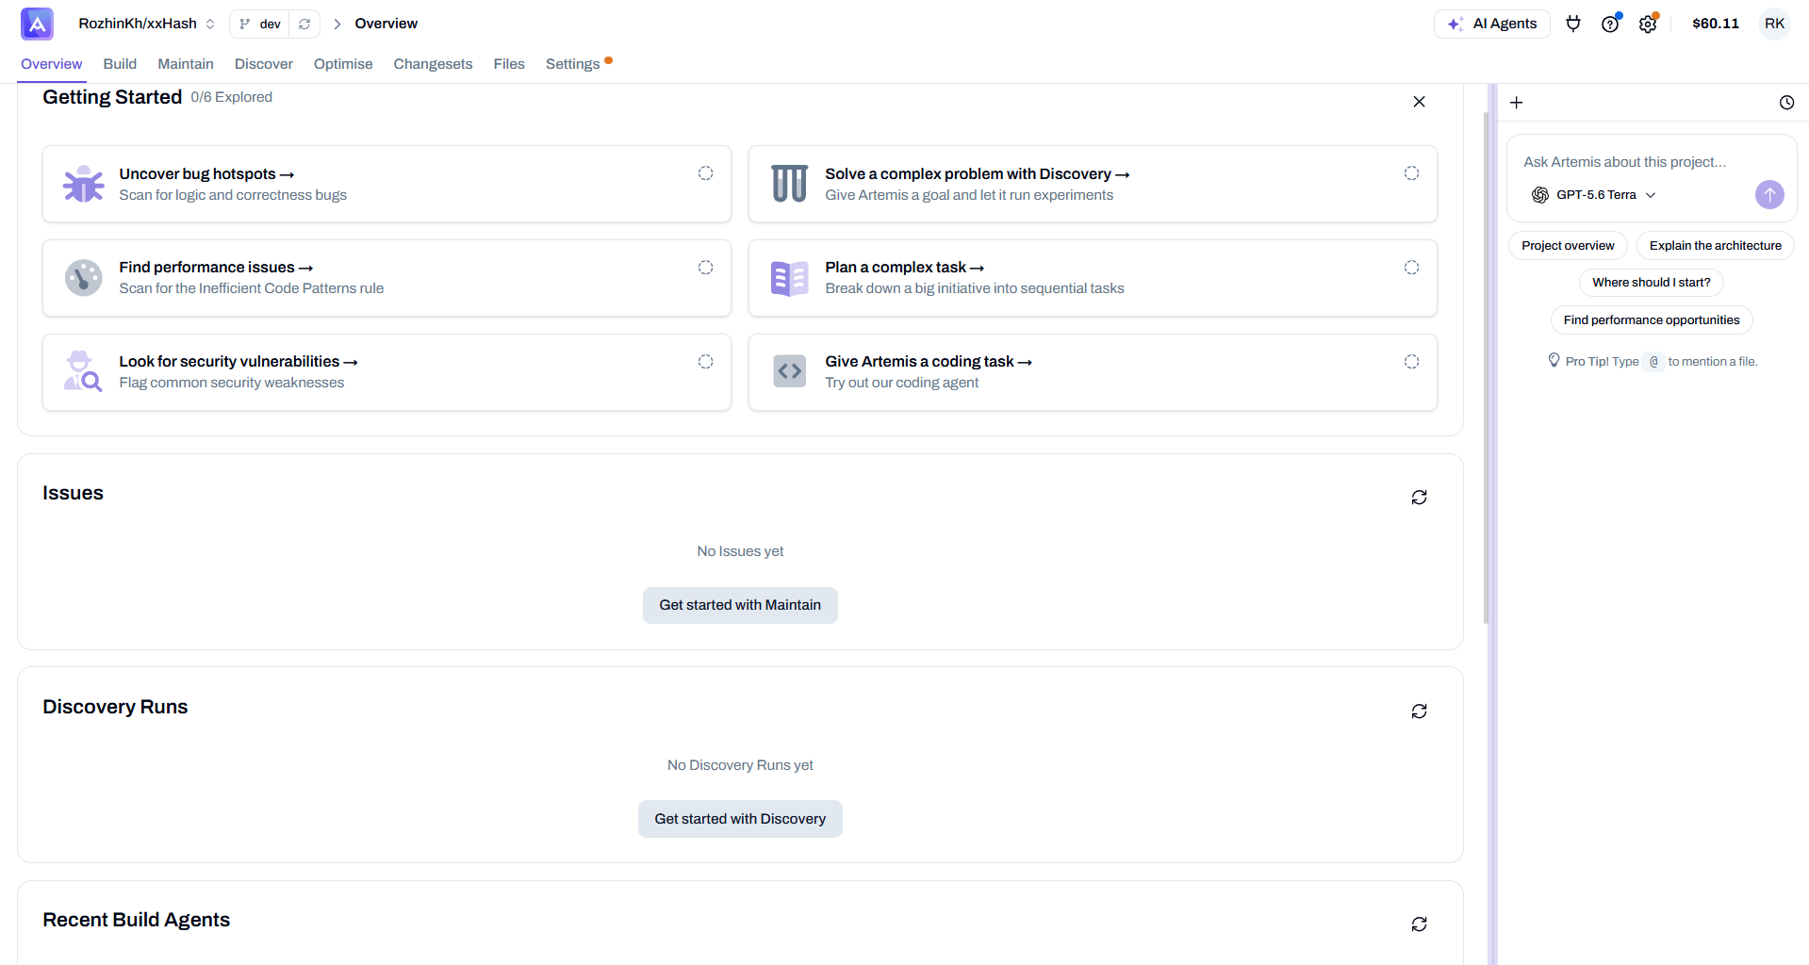This screenshot has width=1809, height=965.
Task: Start a new chat with plus icon
Action: (x=1516, y=103)
